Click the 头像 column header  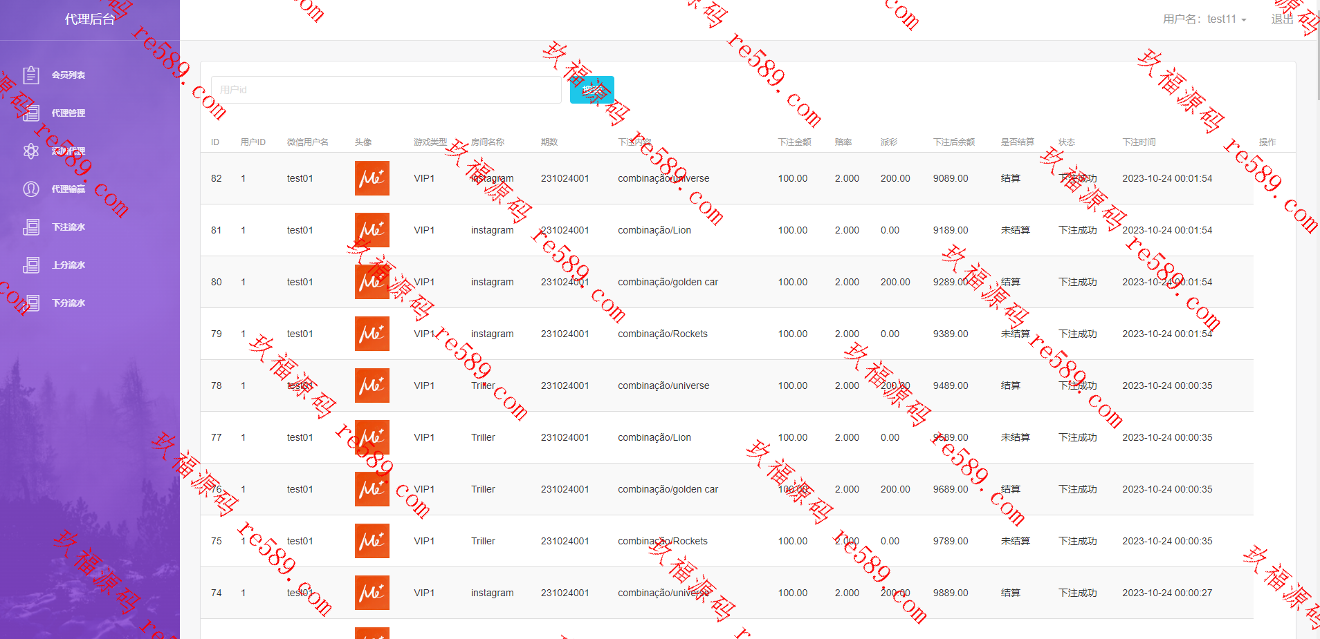[x=363, y=142]
